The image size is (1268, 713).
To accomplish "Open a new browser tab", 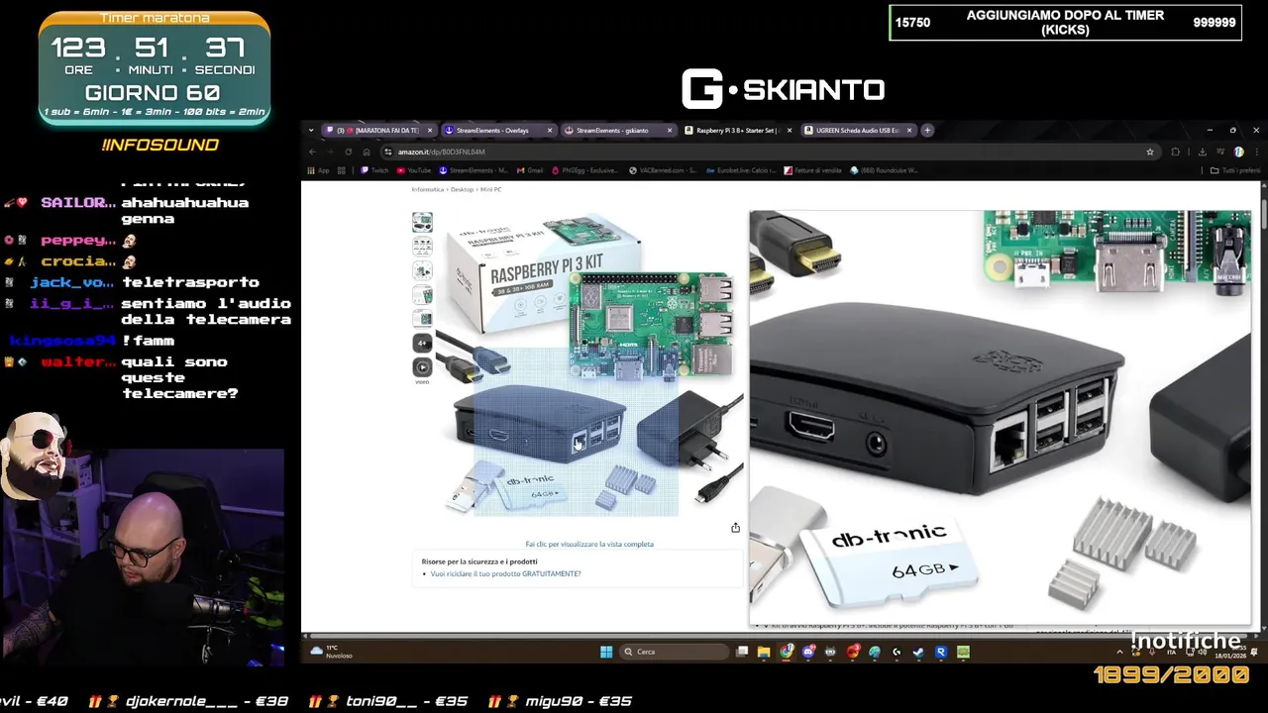I will tap(927, 130).
